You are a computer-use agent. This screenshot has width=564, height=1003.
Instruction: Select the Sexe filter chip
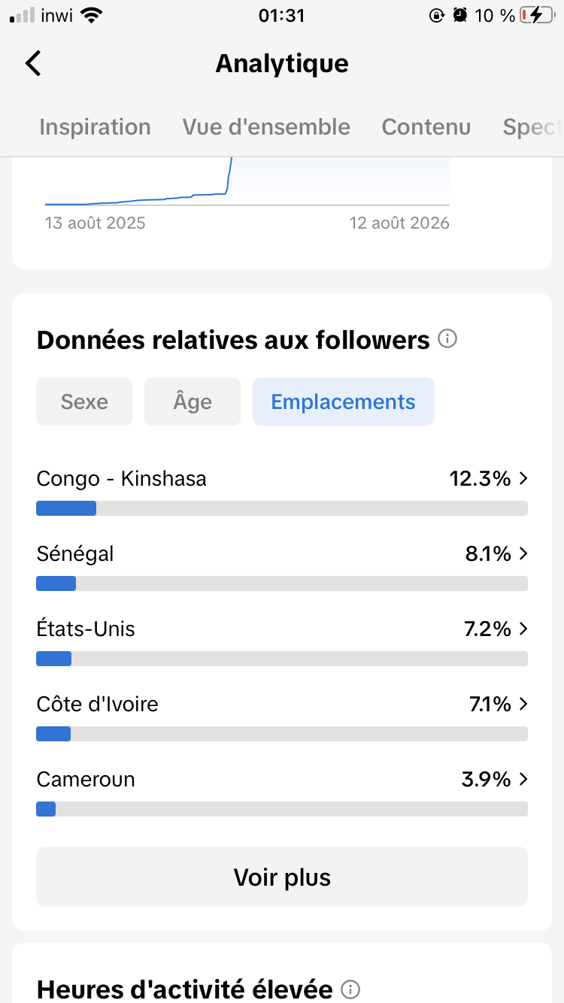click(84, 402)
